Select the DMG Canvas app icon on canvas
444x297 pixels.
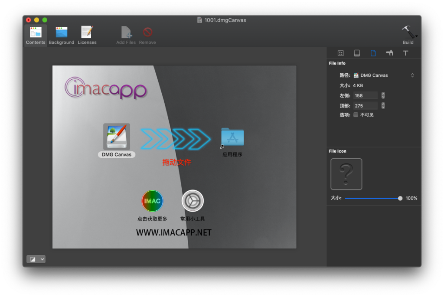pyautogui.click(x=117, y=137)
